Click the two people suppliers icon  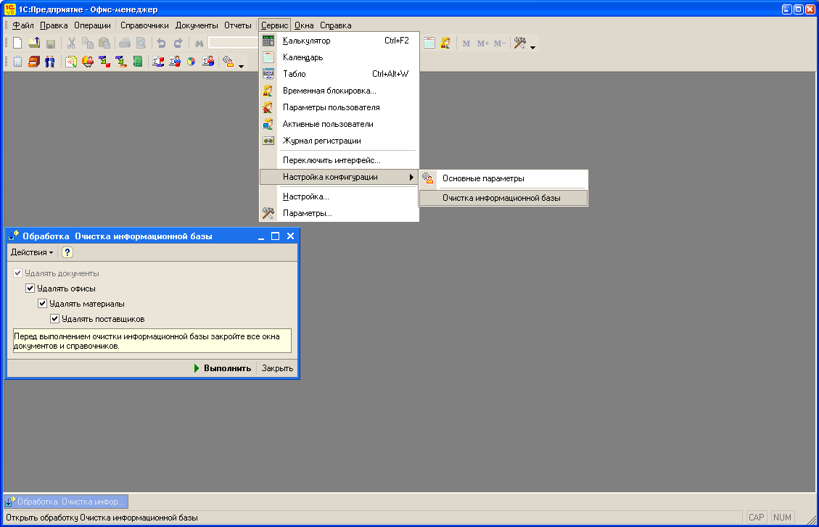(x=50, y=62)
